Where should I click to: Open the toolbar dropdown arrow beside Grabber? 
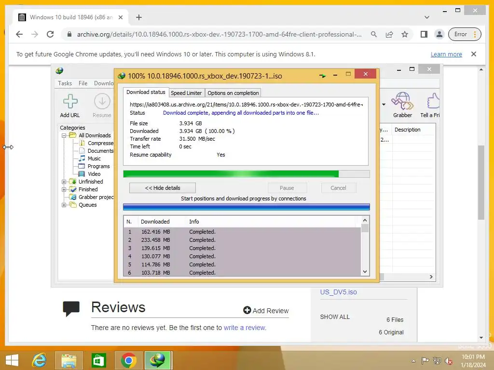click(384, 105)
